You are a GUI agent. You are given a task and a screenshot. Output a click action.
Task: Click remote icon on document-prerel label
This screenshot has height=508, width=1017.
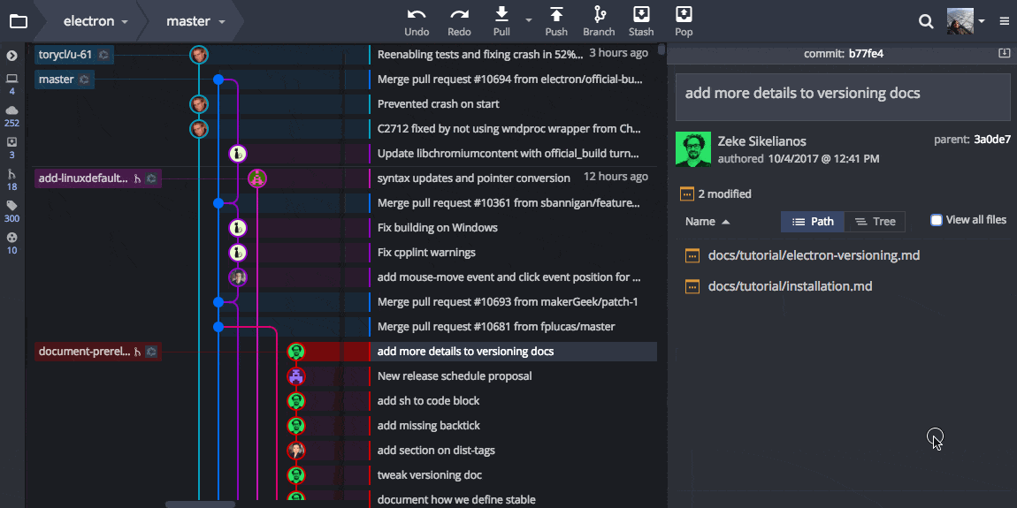tap(151, 352)
